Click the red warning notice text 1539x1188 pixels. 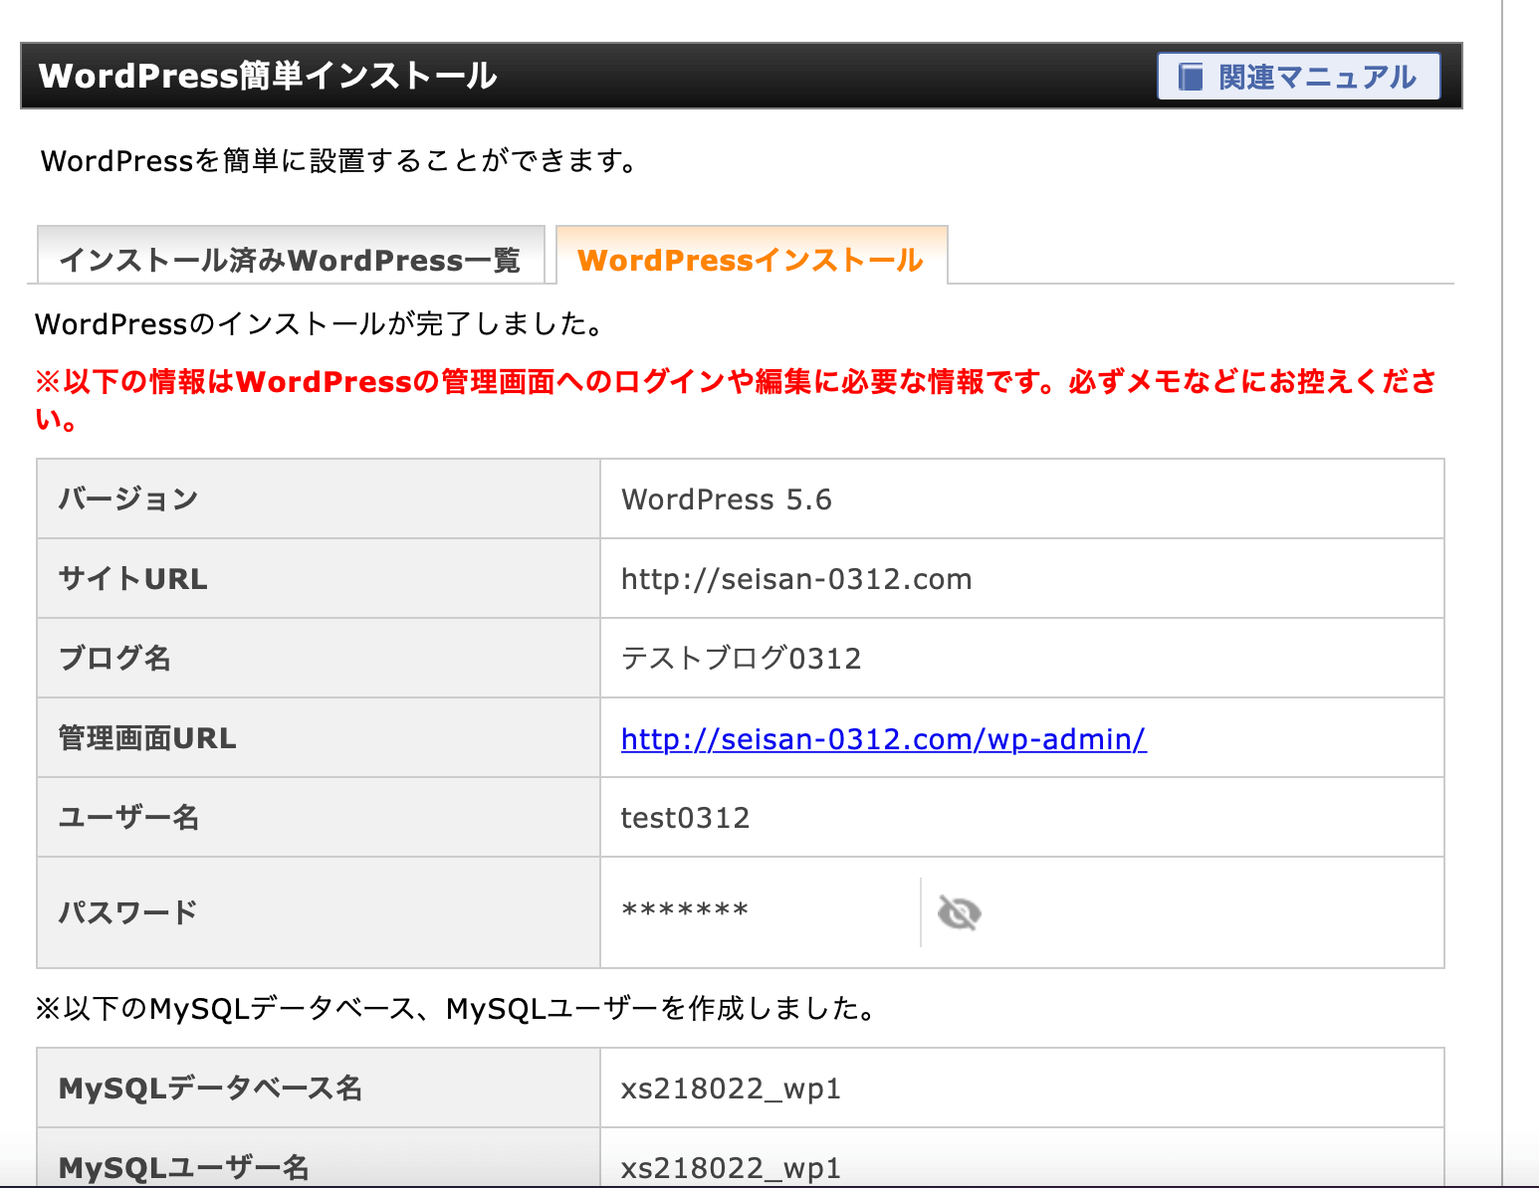click(735, 382)
